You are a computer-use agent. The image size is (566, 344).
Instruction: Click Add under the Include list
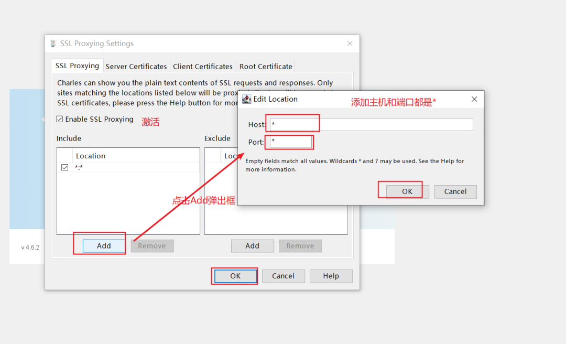click(104, 246)
